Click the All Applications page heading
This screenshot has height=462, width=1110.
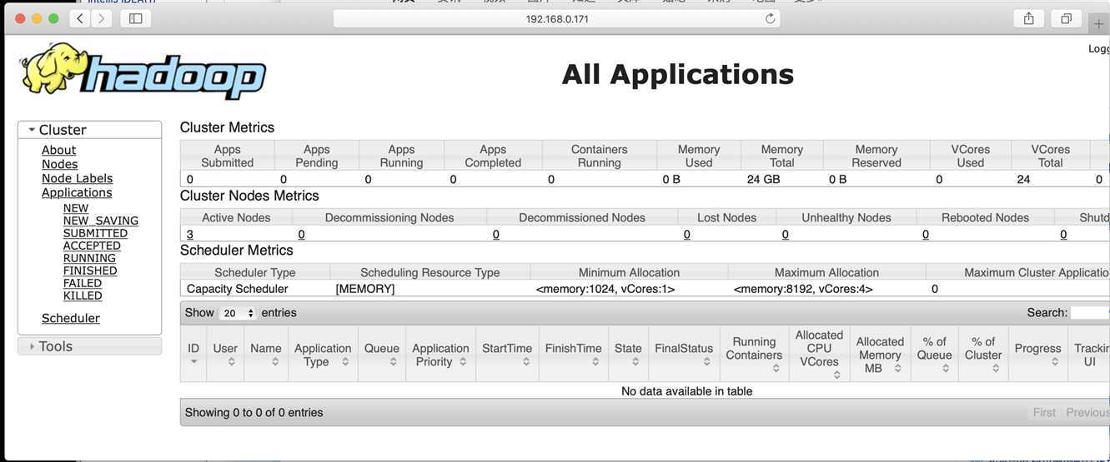click(678, 74)
